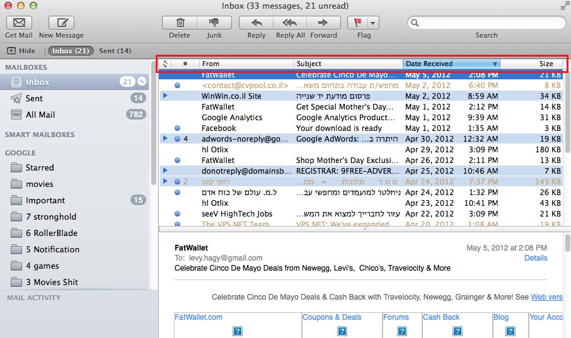571x338 pixels.
Task: Mark as Junk with thumbs-down icon
Action: click(214, 23)
